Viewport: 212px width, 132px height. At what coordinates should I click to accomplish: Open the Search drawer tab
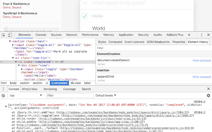(86, 89)
